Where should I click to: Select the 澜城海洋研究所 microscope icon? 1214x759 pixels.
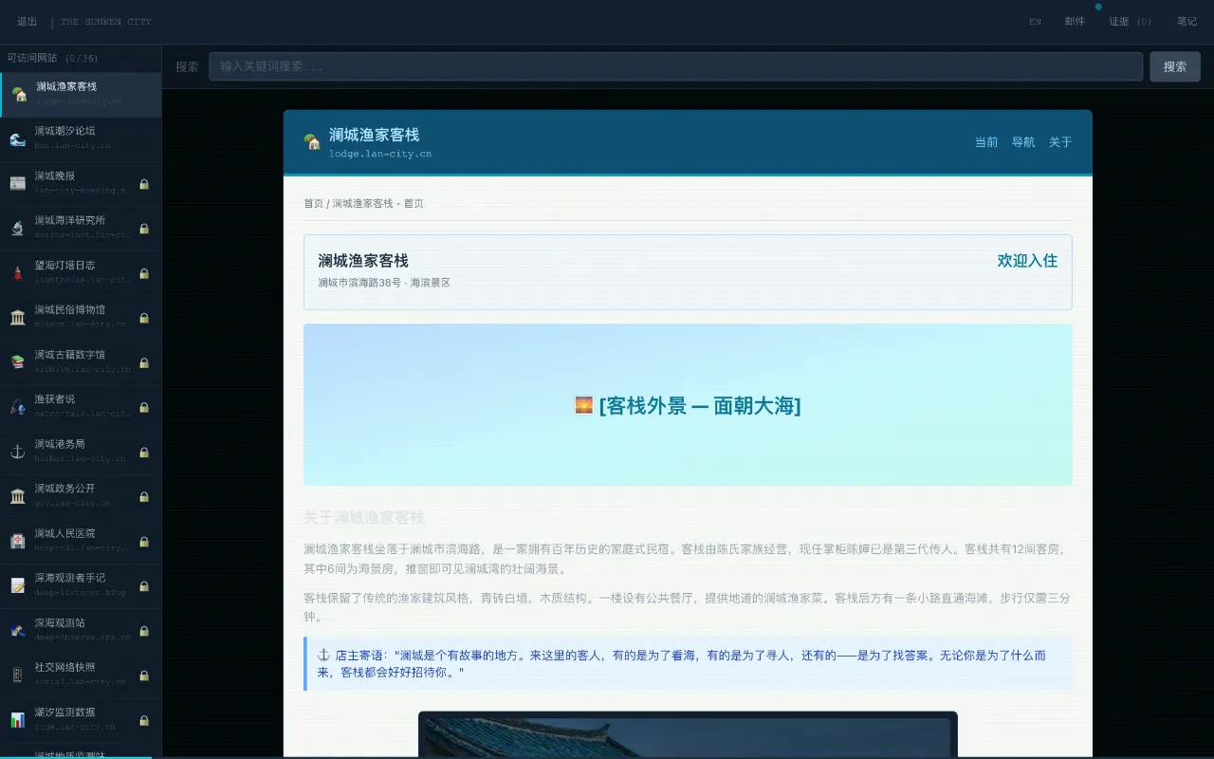point(17,228)
